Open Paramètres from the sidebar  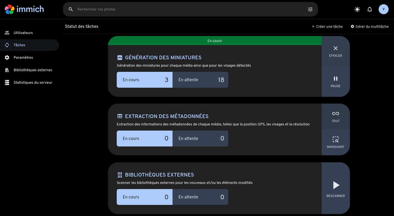pos(23,58)
